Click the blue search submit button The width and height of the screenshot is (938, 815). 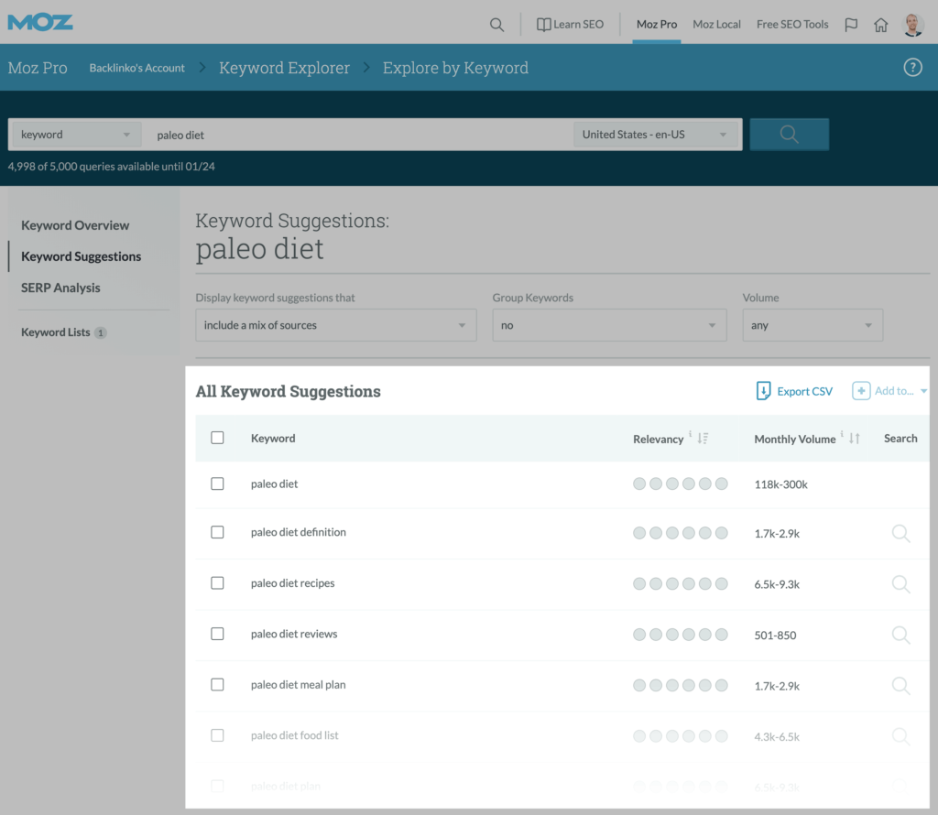[x=789, y=135]
